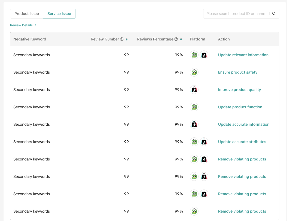Image resolution: width=287 pixels, height=221 pixels.
Task: Click Tokopedia icon beside Update accurate attributes
Action: 194,142
